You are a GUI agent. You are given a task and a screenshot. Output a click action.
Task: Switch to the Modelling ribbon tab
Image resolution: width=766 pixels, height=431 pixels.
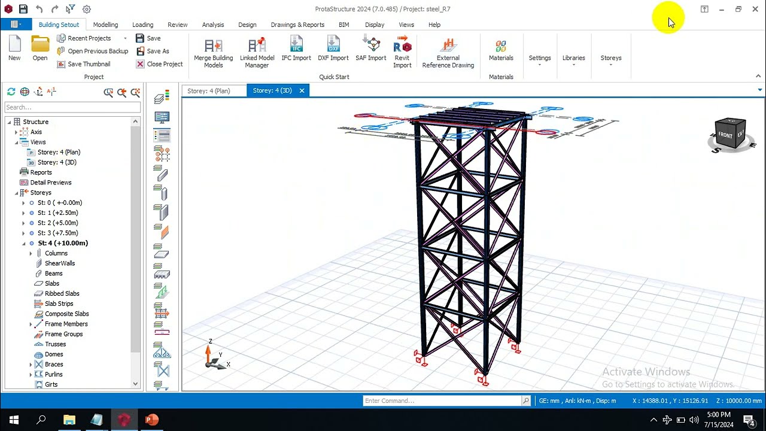[x=105, y=25]
